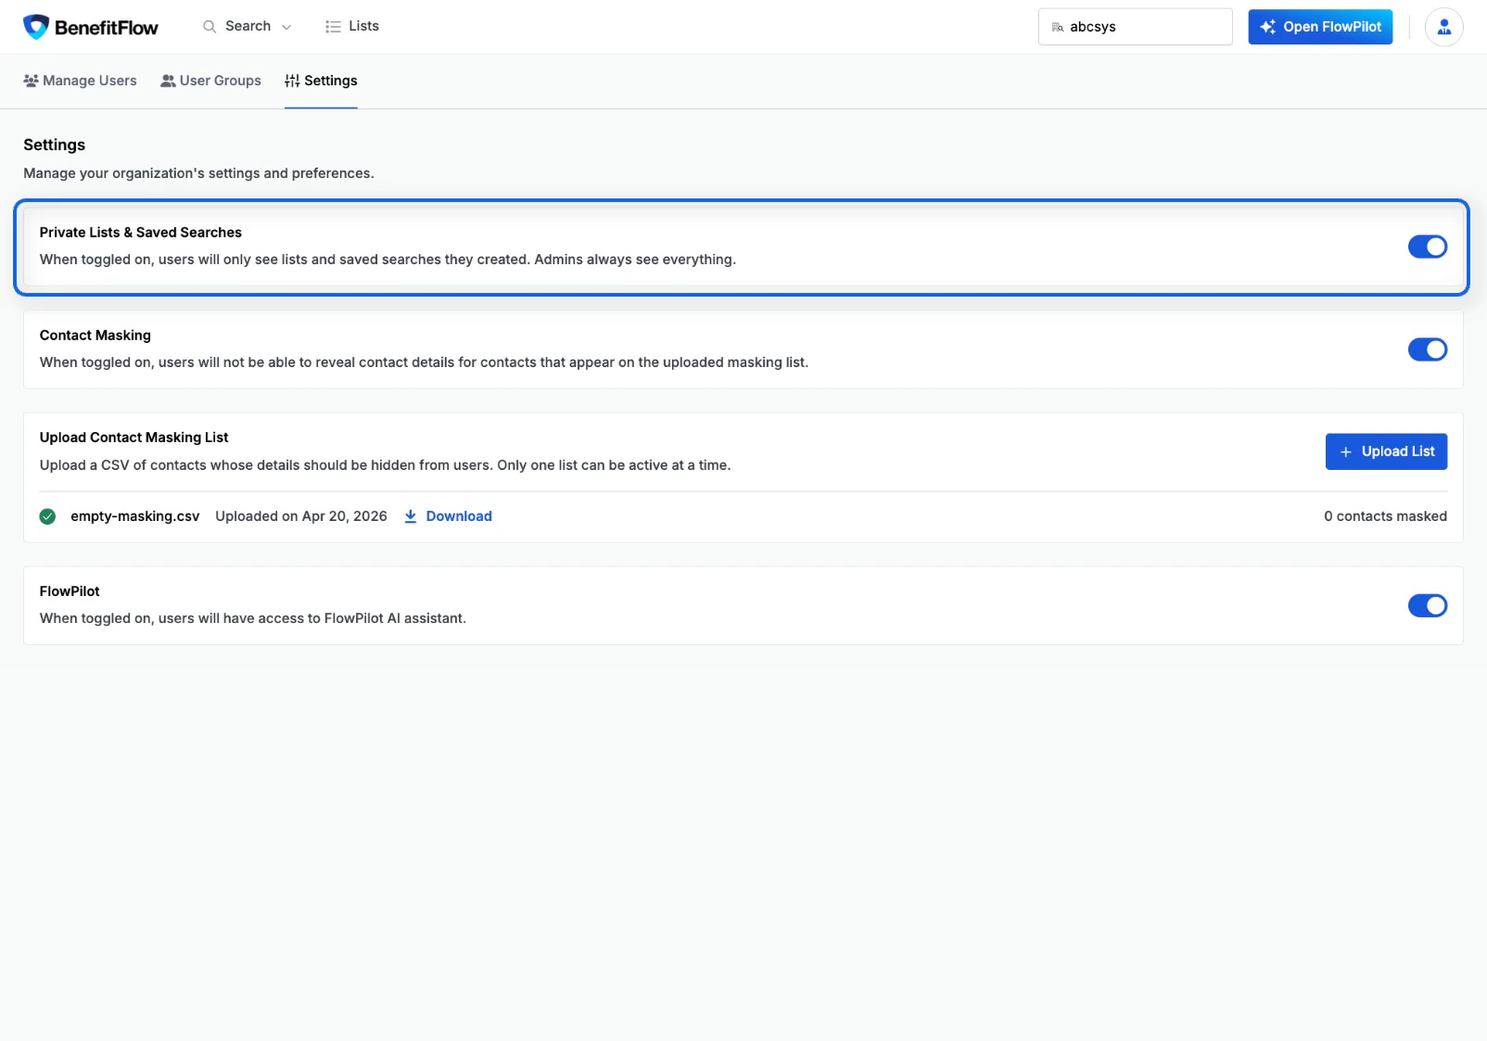The height and width of the screenshot is (1041, 1487).
Task: Click the BenefitFlow shield logo
Action: pyautogui.click(x=34, y=26)
